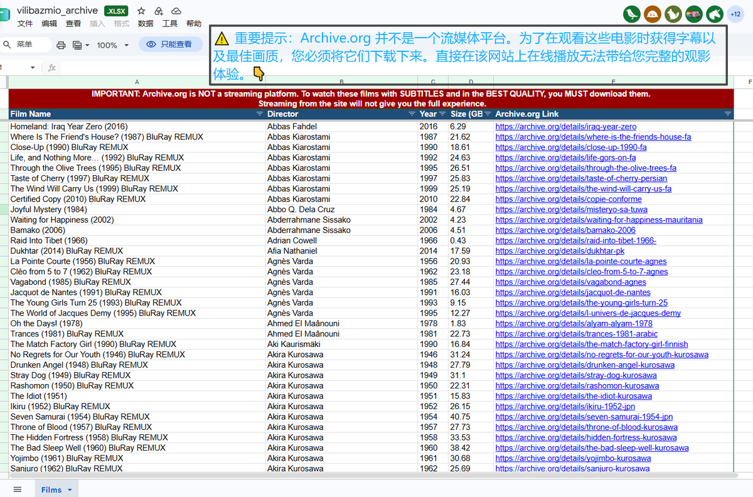The height and width of the screenshot is (497, 753).
Task: Click the 只能查看 view-only button
Action: tap(170, 45)
